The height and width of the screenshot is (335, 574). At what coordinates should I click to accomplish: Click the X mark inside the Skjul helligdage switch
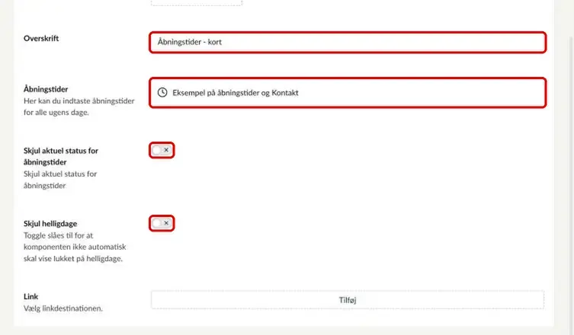(x=166, y=223)
